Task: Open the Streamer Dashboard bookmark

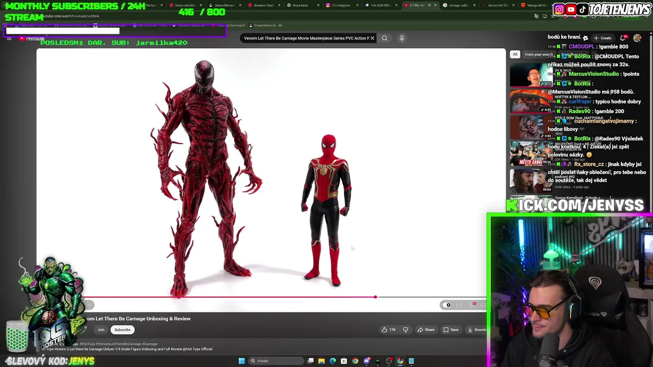Action: tap(229, 25)
